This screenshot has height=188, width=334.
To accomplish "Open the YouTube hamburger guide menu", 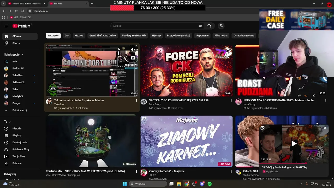I will pyautogui.click(x=6, y=26).
